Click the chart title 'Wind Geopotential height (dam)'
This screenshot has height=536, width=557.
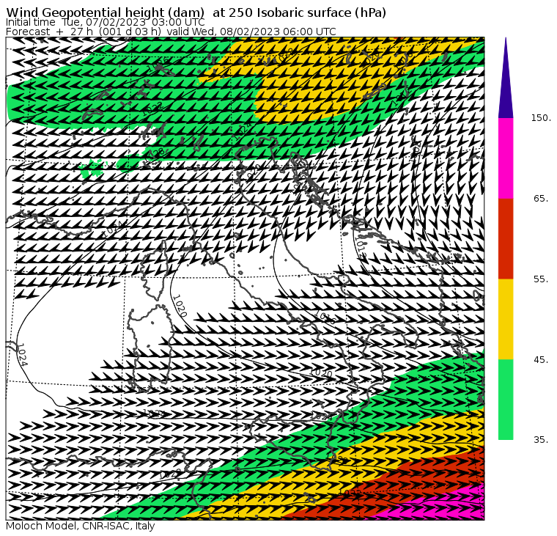coord(105,12)
